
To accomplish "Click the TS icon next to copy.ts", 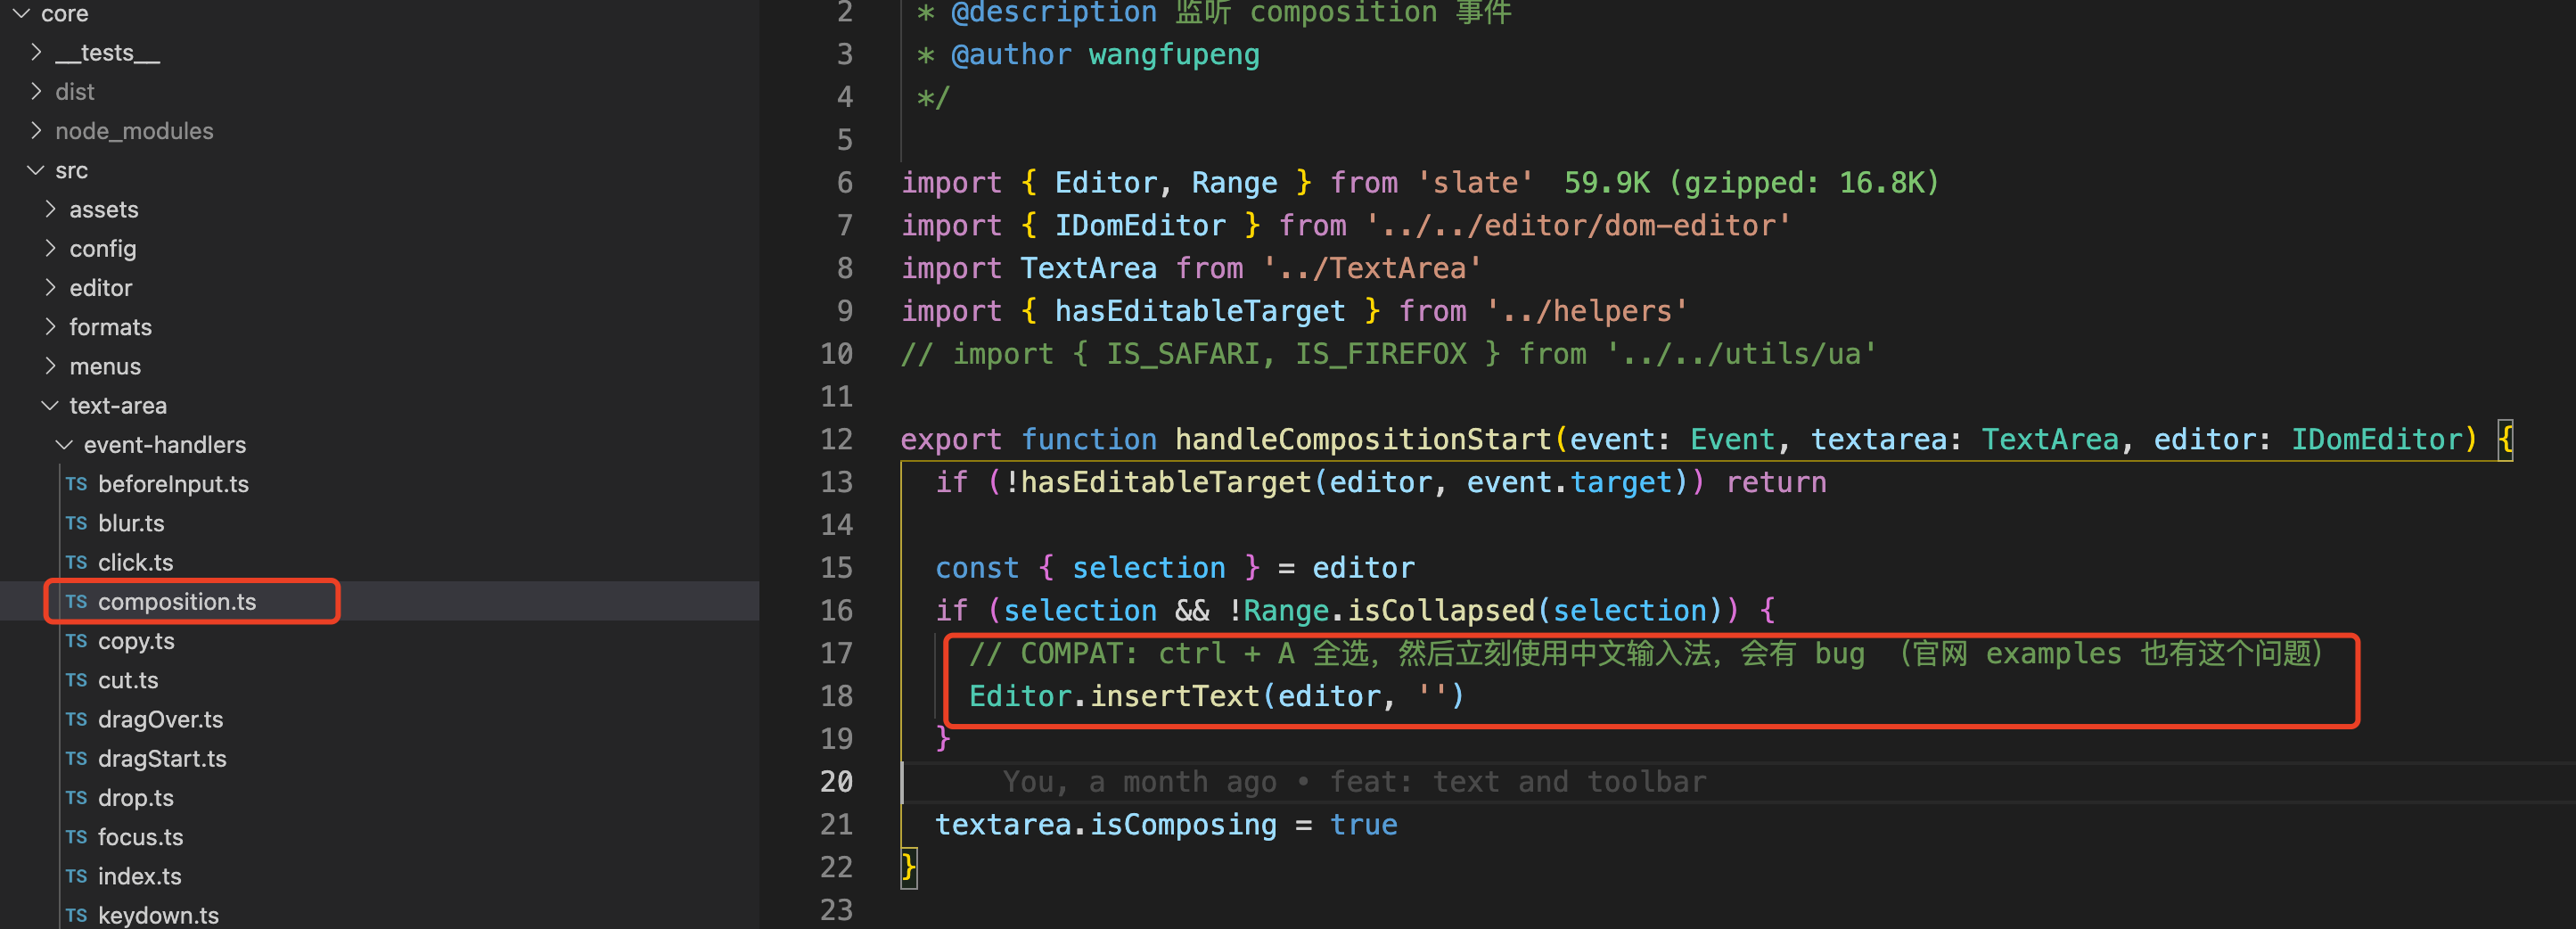I will click(x=76, y=640).
